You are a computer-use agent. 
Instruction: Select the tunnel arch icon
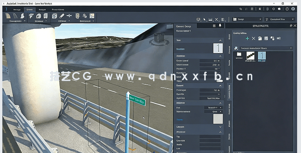(x=39, y=16)
